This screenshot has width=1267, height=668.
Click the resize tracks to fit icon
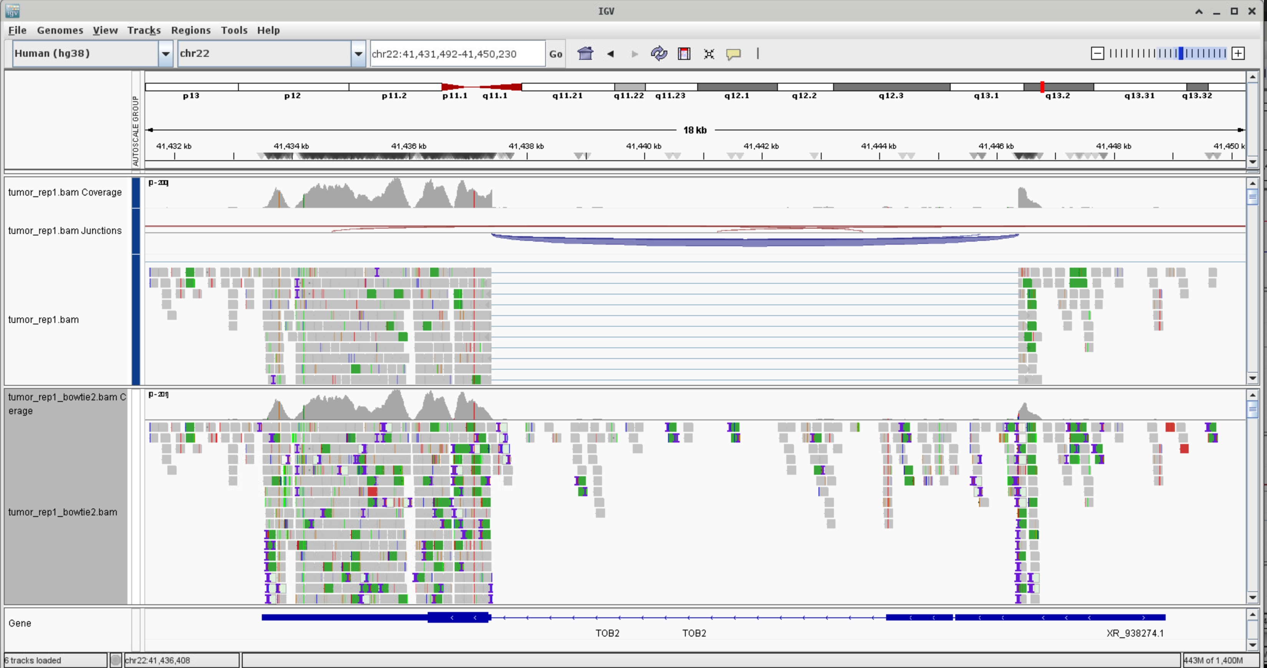709,54
